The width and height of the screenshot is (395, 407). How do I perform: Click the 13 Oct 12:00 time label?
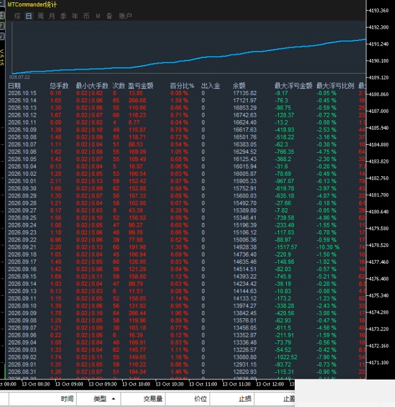(270, 384)
